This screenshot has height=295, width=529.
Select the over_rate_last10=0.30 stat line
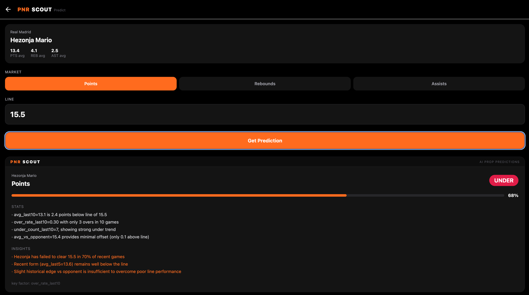click(x=65, y=222)
